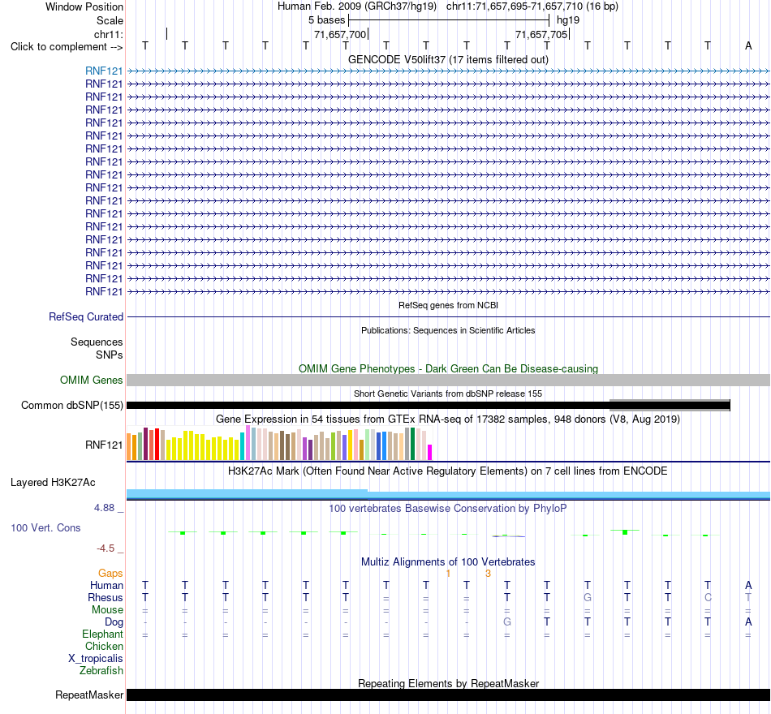Click the 'C' mismatch base in the Rhesus row
771x714 pixels.
tap(708, 597)
